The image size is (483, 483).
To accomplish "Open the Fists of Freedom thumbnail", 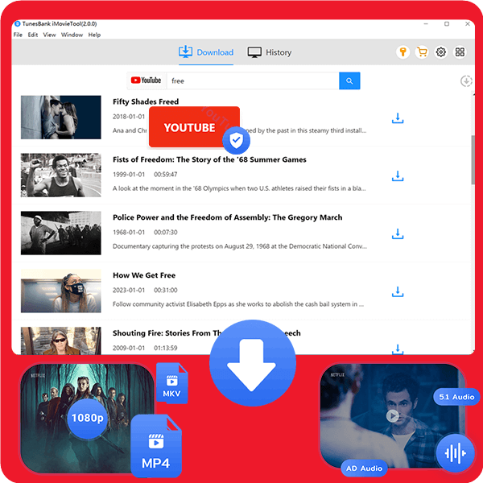I will click(x=61, y=175).
